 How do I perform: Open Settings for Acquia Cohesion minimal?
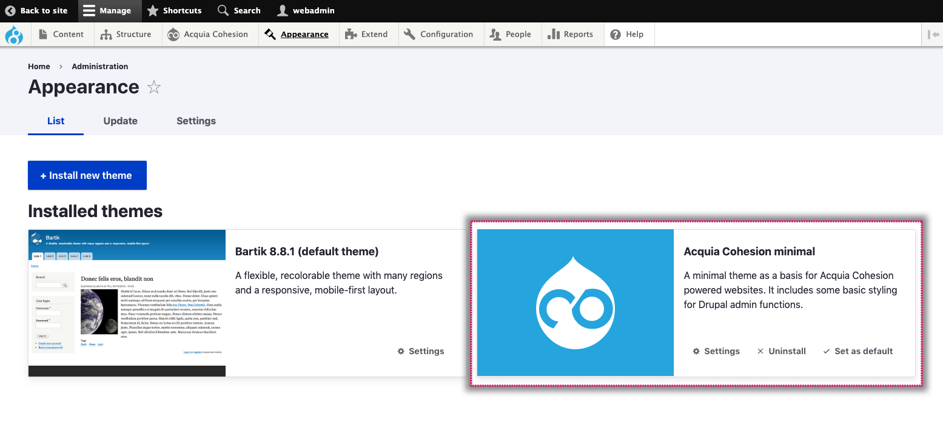(x=716, y=351)
